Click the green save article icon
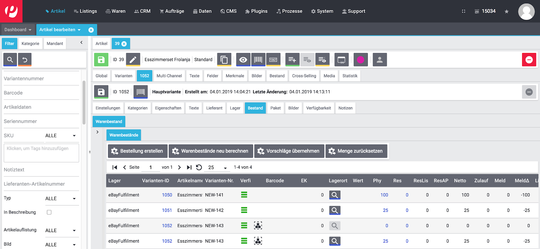The height and width of the screenshot is (249, 540). (101, 60)
